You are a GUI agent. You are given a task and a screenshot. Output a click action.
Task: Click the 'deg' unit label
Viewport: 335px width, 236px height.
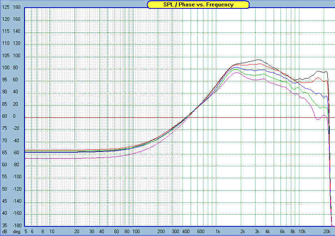tap(16, 232)
